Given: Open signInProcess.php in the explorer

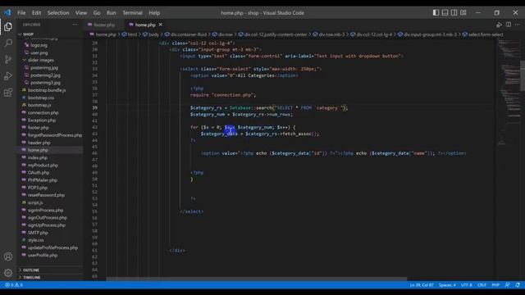Looking at the screenshot, I should 45,210.
